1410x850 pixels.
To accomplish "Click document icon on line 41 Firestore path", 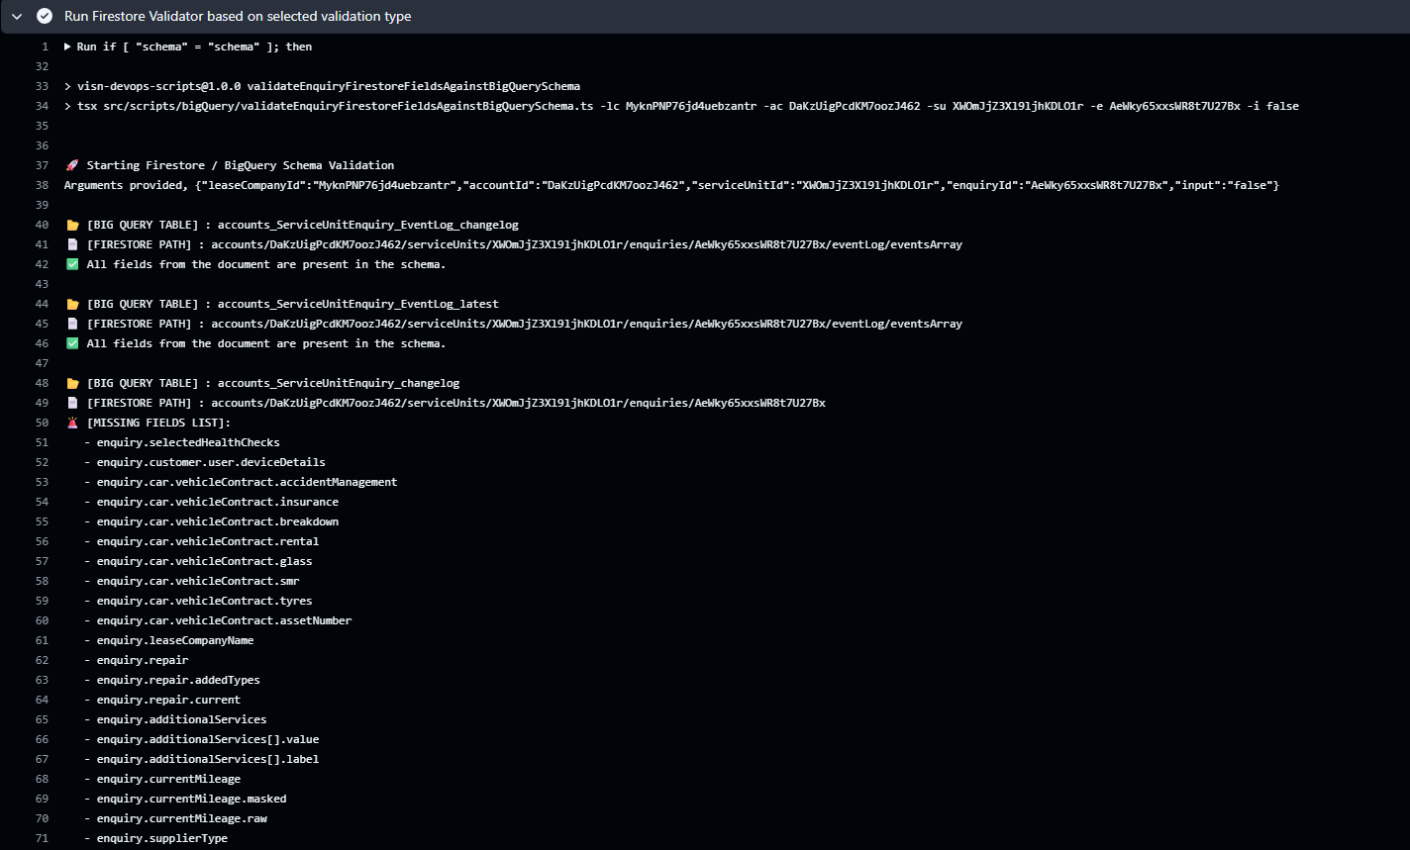I will click(x=71, y=244).
